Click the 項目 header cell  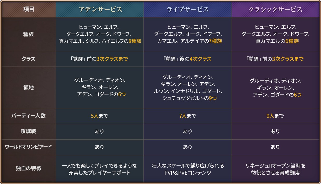[x=29, y=9]
